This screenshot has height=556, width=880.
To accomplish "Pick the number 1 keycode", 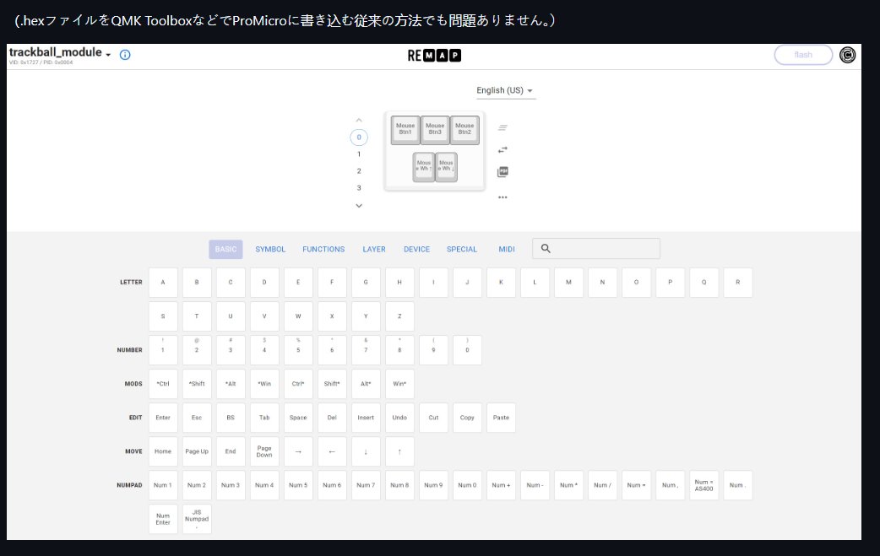I will (163, 350).
